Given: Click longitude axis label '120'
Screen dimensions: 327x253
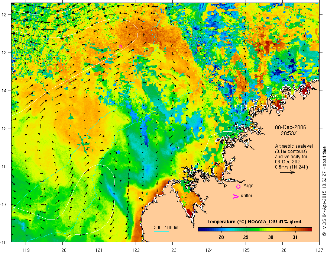Looking at the screenshot, I should 62,250.
